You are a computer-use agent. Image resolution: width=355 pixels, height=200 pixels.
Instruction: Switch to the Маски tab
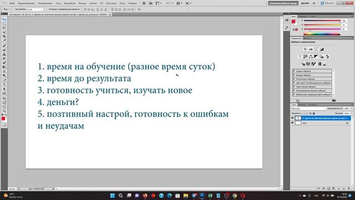(307, 38)
